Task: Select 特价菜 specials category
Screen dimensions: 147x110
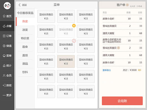Action: coord(25,38)
